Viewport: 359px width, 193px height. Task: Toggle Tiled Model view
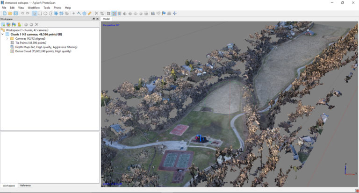tap(146, 13)
